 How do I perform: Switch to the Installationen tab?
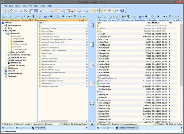pyautogui.click(x=24, y=127)
